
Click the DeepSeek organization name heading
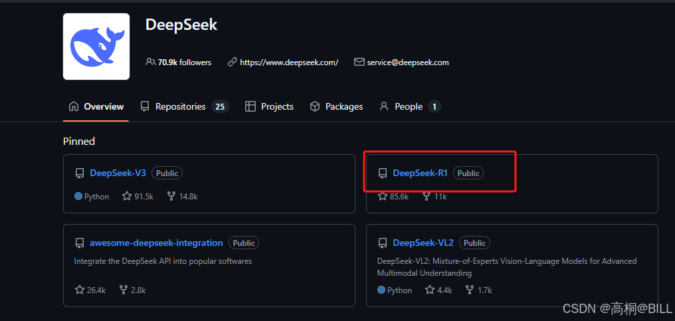[x=181, y=25]
